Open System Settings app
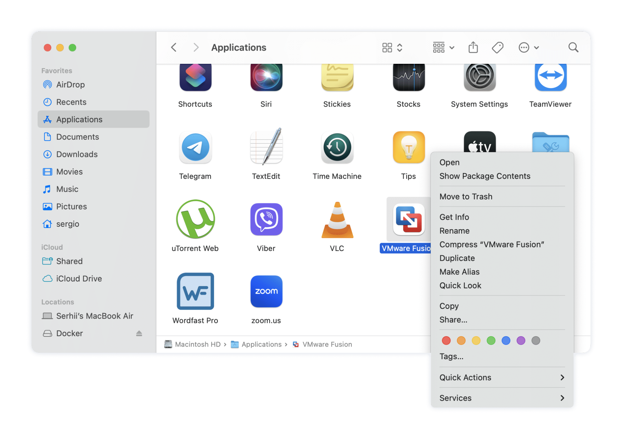 [479, 76]
